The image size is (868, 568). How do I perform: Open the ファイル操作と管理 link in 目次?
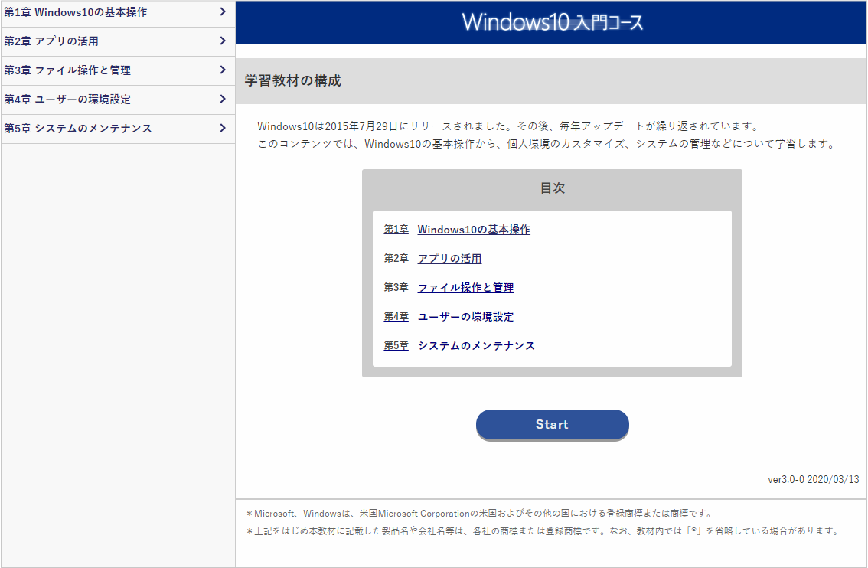tap(465, 288)
